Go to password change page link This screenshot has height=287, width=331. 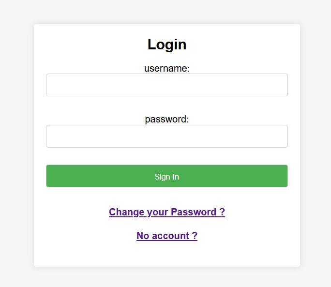pyautogui.click(x=167, y=212)
